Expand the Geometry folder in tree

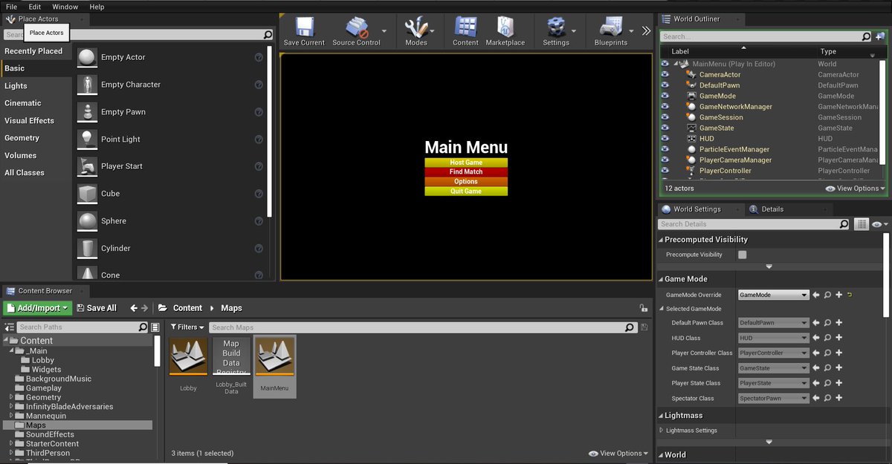11,397
